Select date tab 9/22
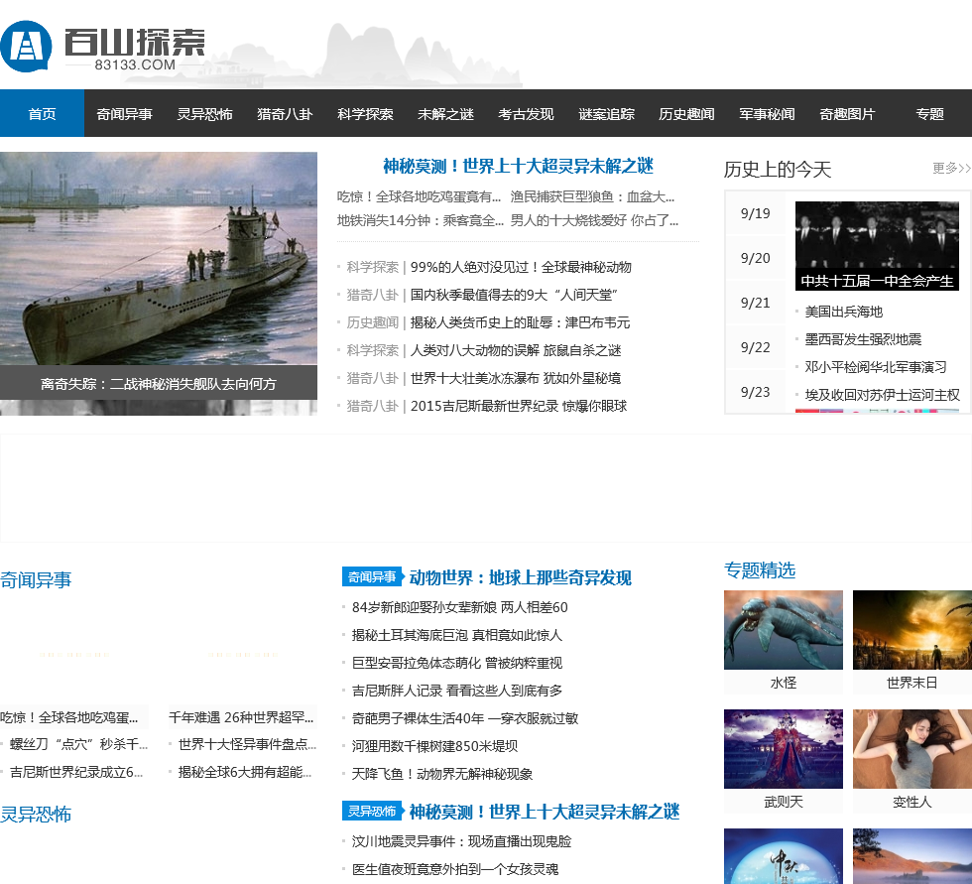This screenshot has height=884, width=972. click(755, 347)
